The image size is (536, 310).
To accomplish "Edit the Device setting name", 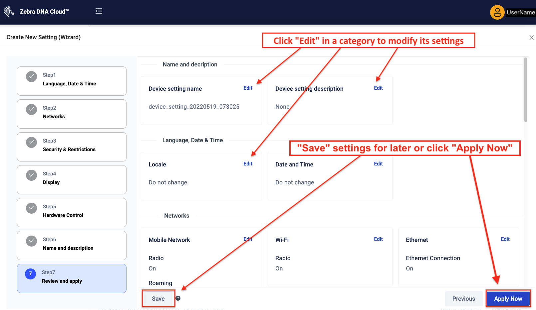I will click(x=248, y=88).
